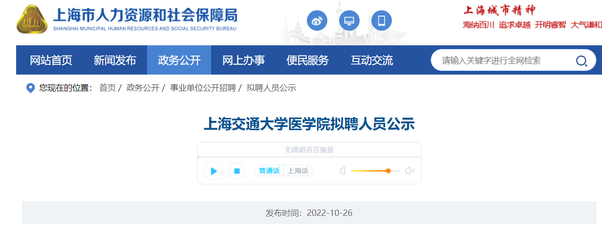Open the Weibo icon link
The width and height of the screenshot is (602, 232).
pos(317,21)
